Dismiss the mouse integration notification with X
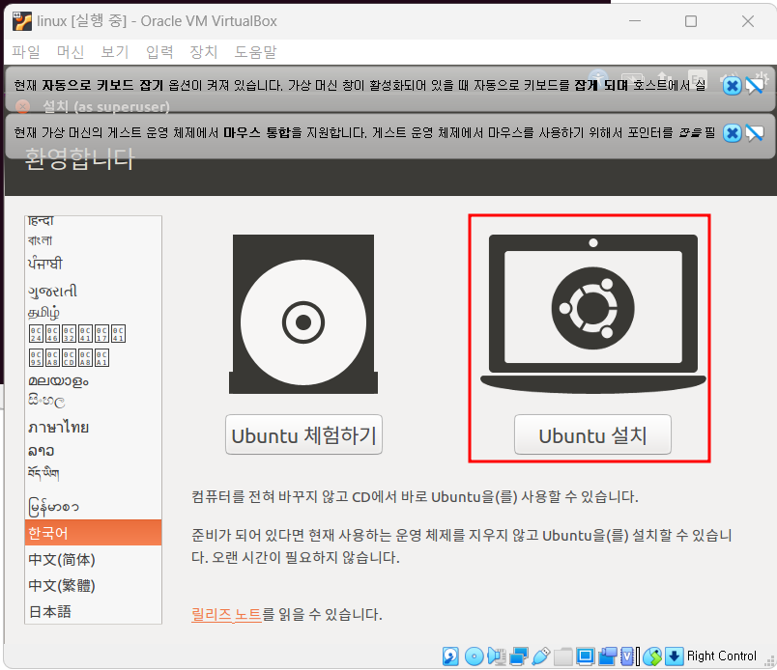 [x=732, y=132]
